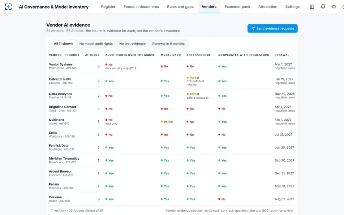Viewport: 344px width, 215px height.
Task: Click Halvard Health's Partial test evidence
Action: 193,78
